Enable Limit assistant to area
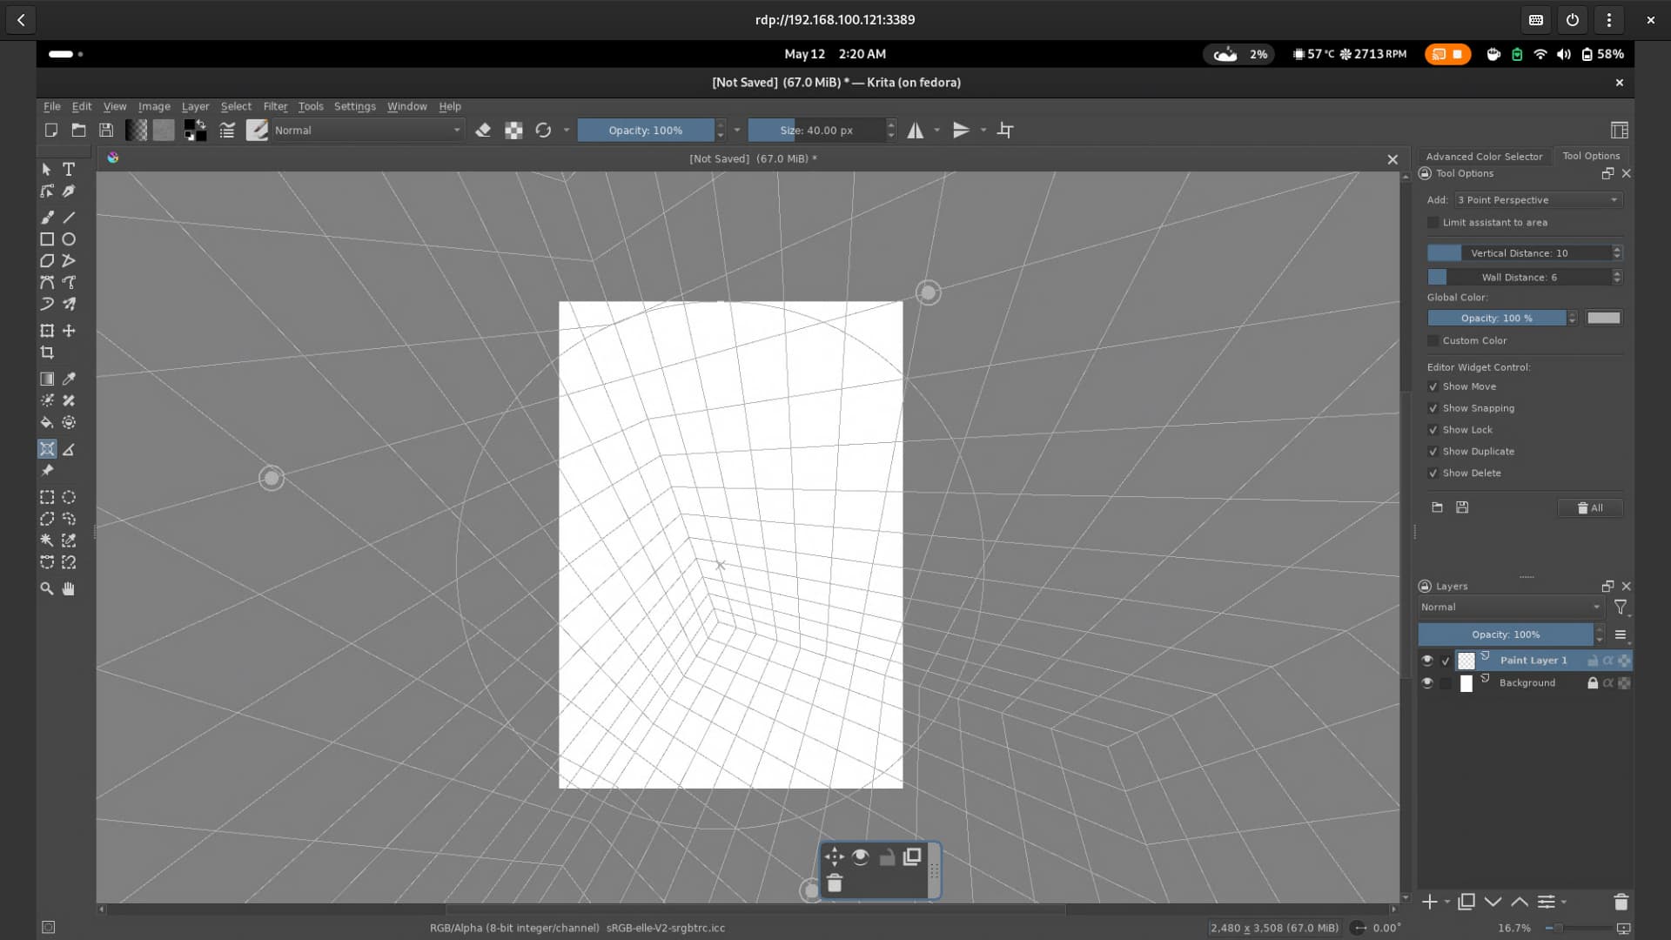This screenshot has width=1671, height=940. (1433, 223)
